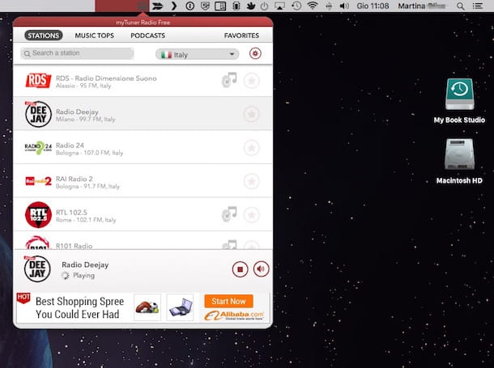
Task: Click the HOT badge in the ad
Action: [x=23, y=298]
